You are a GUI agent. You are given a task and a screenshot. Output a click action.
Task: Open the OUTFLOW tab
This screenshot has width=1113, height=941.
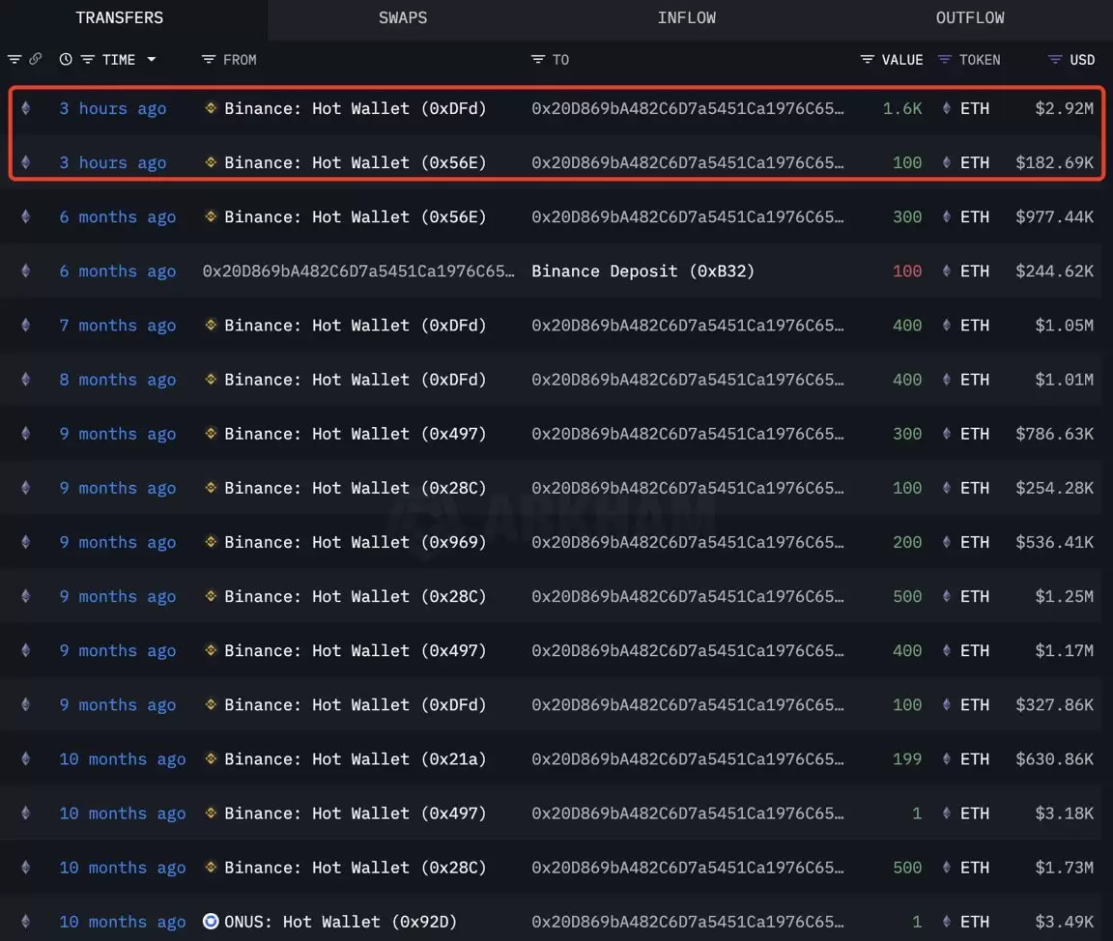coord(970,17)
